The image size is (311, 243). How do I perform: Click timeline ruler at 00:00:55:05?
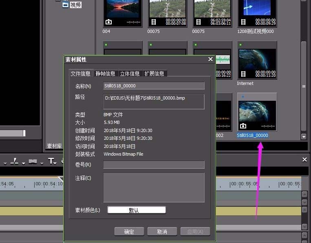[x=244, y=184]
